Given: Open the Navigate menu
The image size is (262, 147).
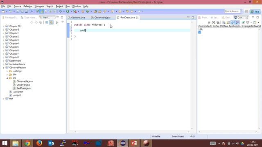Looking at the screenshot, I should [39, 7].
